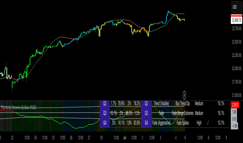Click the 1.69 oscillator level label

pyautogui.click(x=234, y=112)
